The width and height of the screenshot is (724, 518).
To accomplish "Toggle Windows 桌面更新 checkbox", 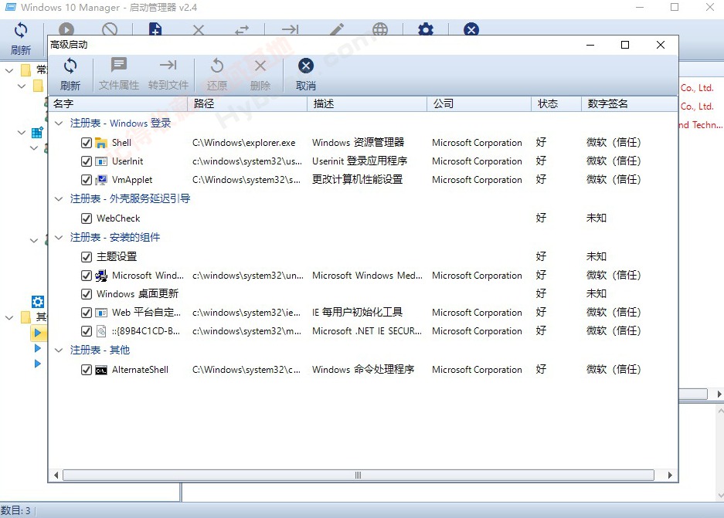I will tap(87, 294).
